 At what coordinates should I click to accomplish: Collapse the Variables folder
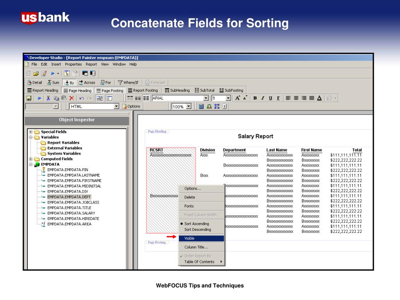30,137
